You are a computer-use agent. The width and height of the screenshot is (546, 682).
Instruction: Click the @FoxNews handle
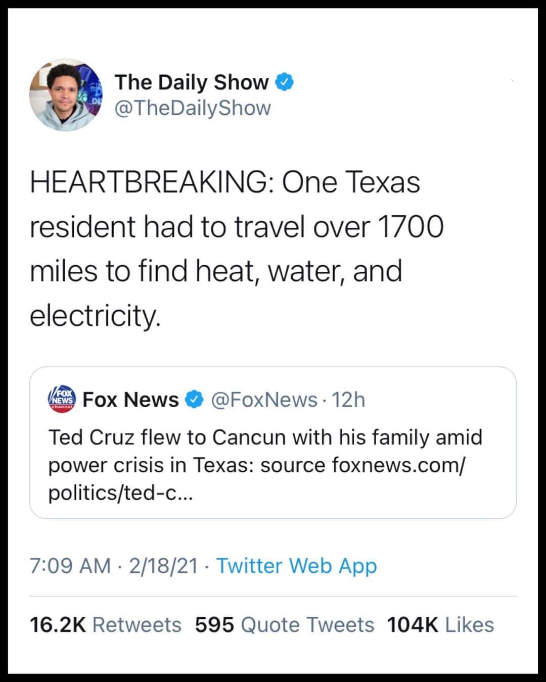(x=263, y=400)
